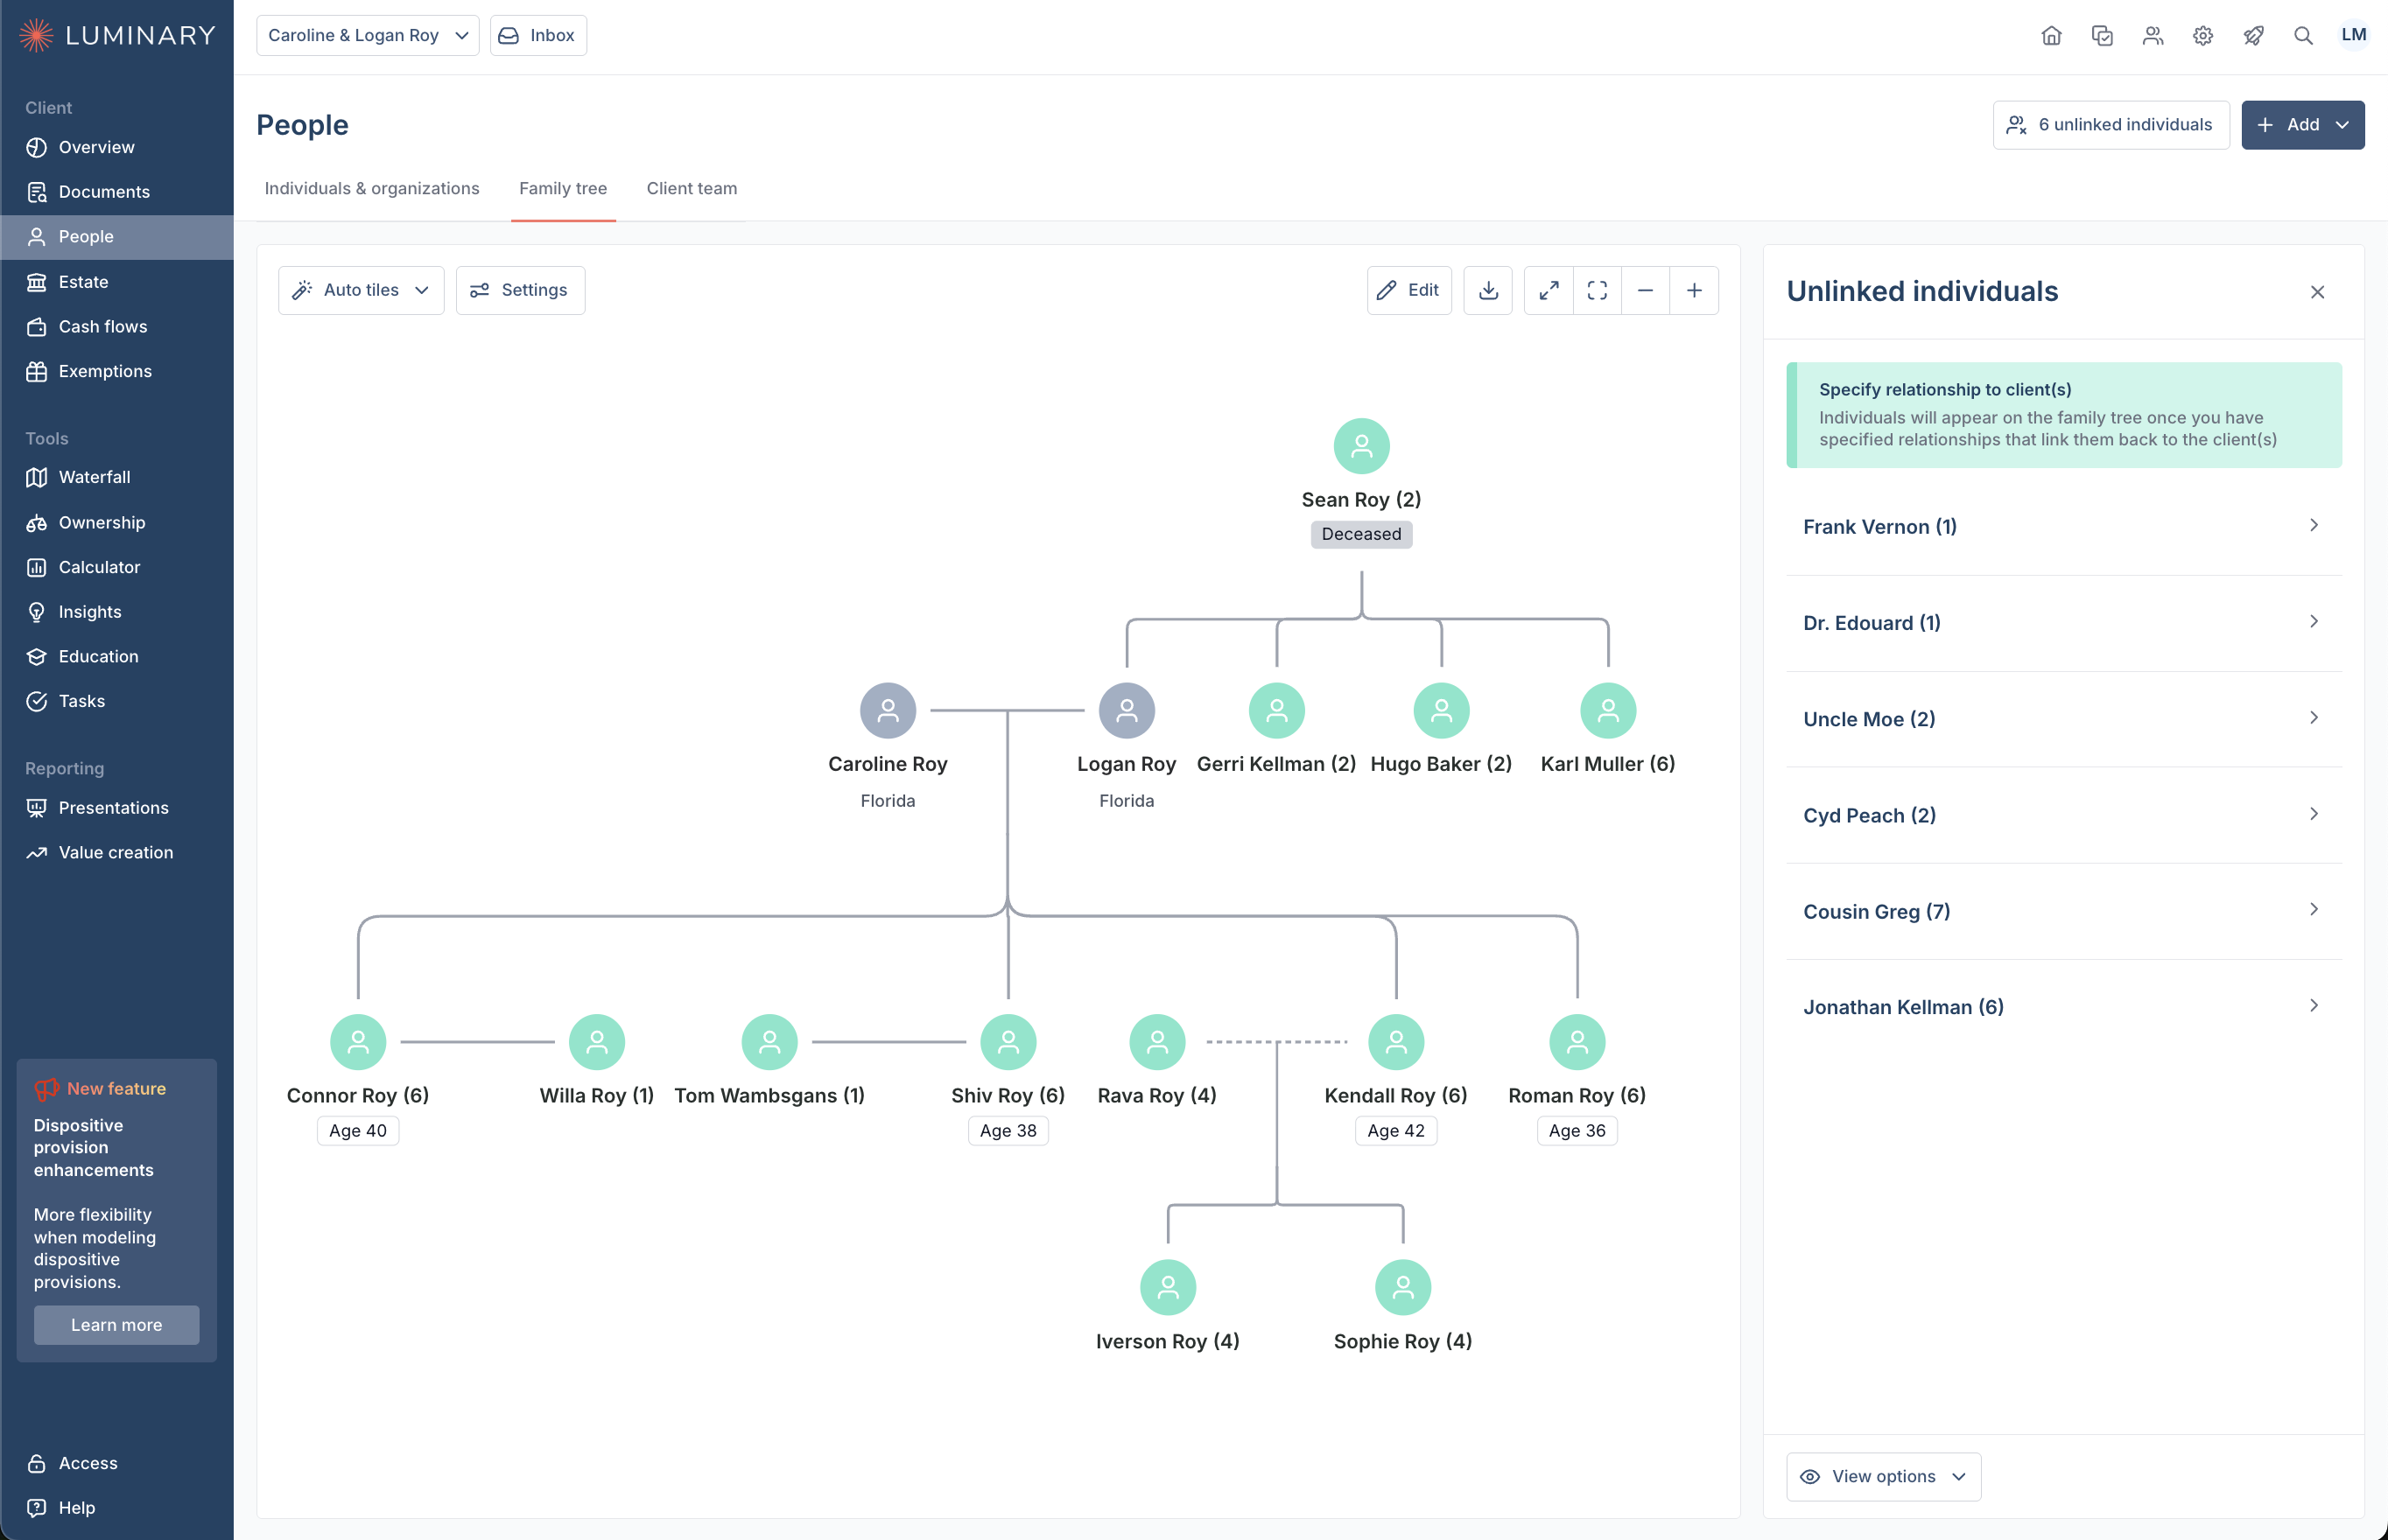Viewport: 2388px width, 1540px height.
Task: Download the family tree
Action: click(1487, 290)
